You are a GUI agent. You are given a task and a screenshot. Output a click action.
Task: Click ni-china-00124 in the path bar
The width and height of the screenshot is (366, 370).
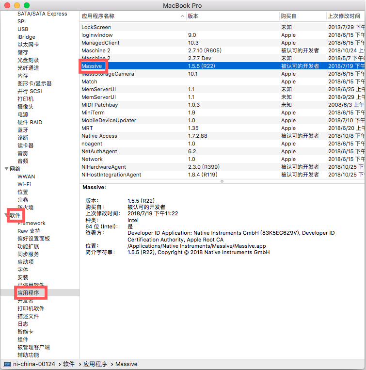[x=34, y=364]
